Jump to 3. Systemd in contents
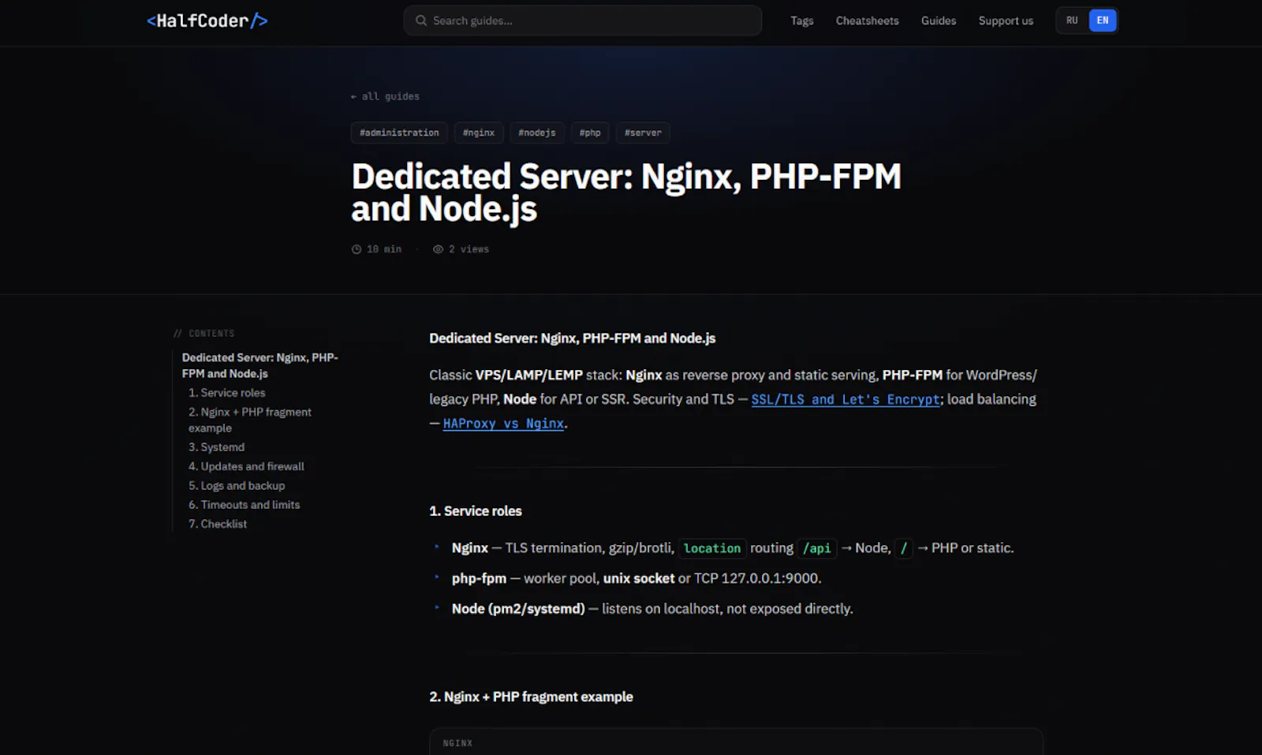Viewport: 1262px width, 755px height. click(217, 447)
